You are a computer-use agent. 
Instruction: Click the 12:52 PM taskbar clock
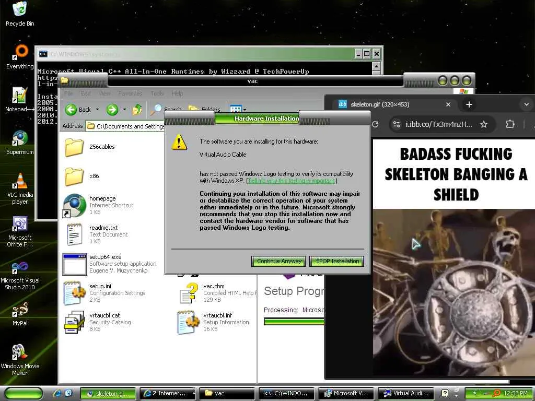point(516,393)
